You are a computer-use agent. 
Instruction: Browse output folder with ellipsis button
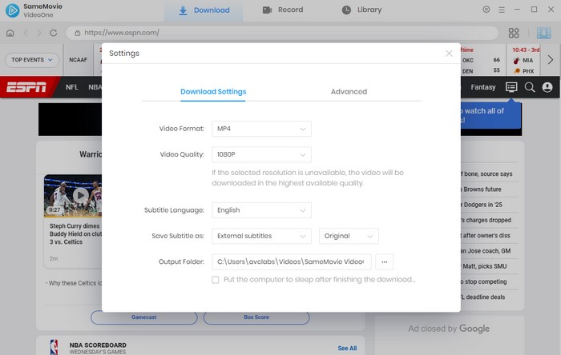tap(384, 262)
